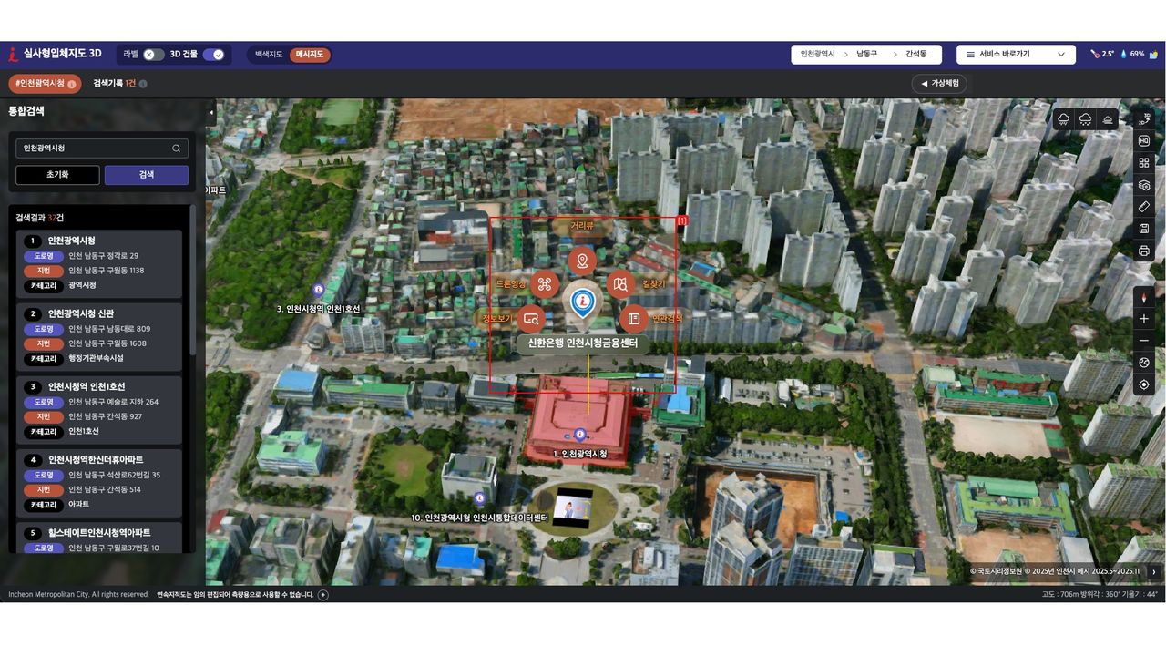Screen dimensions: 1166x656
Task: Toggle the 라벨 labels switch
Action: click(153, 55)
